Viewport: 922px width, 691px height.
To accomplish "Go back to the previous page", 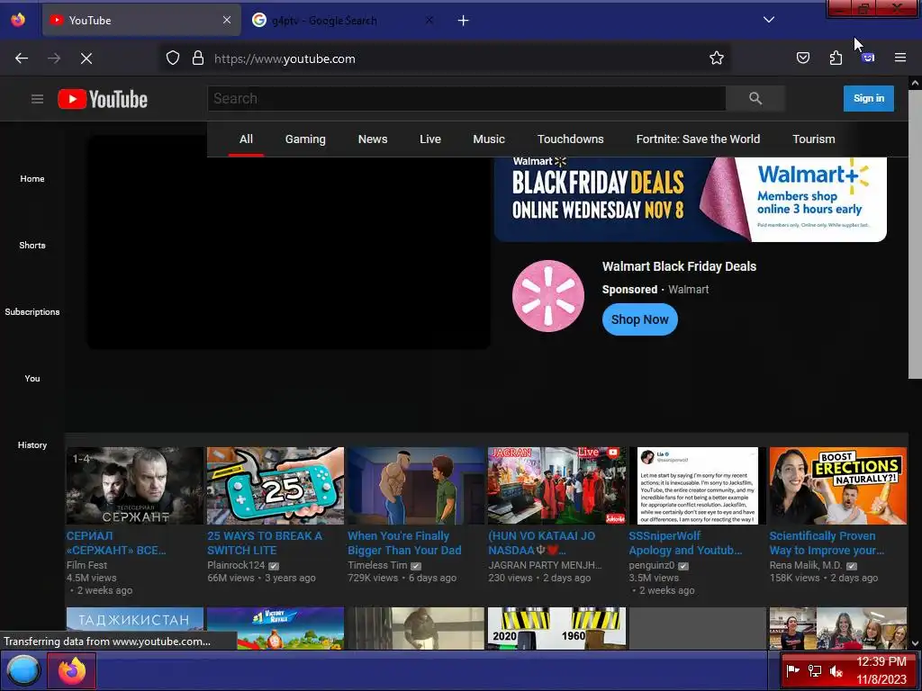I will tap(22, 58).
